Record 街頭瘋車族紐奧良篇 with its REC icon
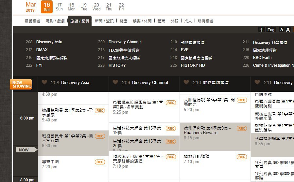 click(x=171, y=103)
